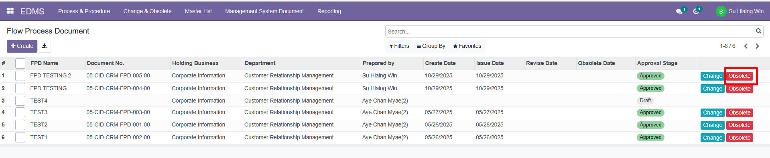
Task: Open the Process & Procedure menu
Action: [x=84, y=11]
